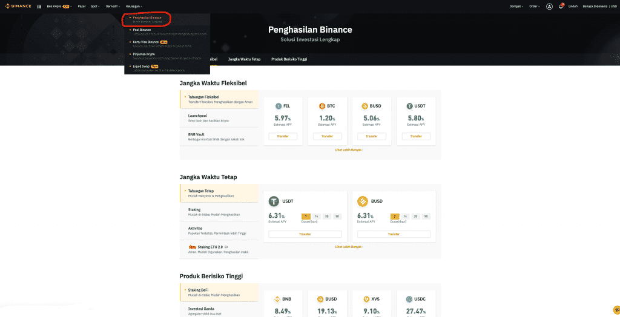Click Lihat Lebih Banyak under flexible savings
620x317 pixels.
point(349,149)
